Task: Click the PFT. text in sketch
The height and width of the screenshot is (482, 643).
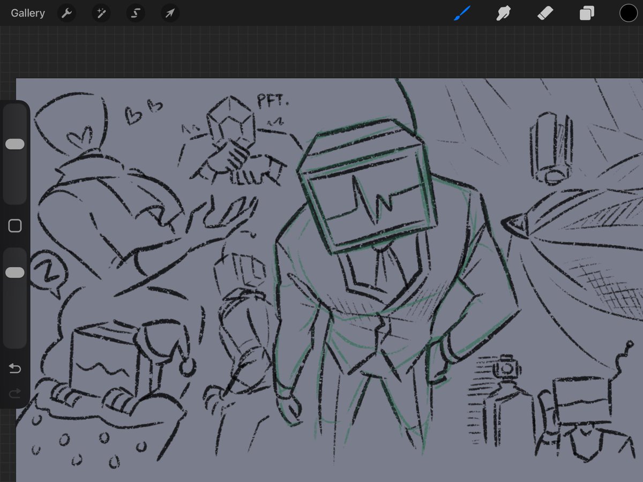Action: [x=273, y=100]
